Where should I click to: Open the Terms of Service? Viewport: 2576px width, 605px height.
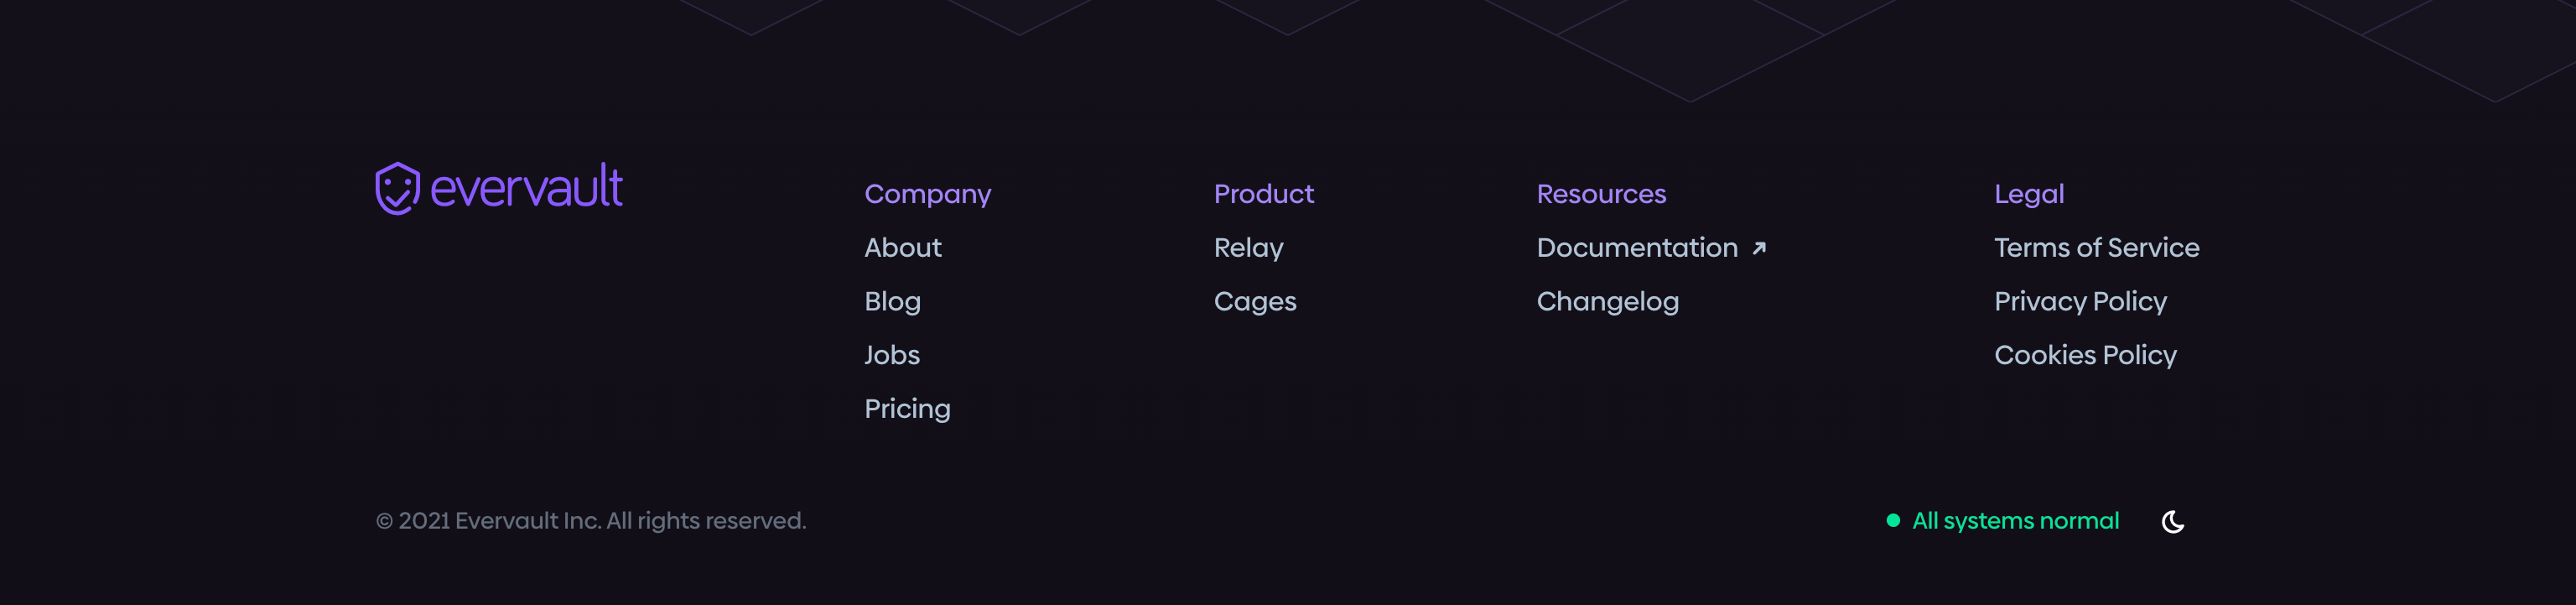click(x=2097, y=248)
